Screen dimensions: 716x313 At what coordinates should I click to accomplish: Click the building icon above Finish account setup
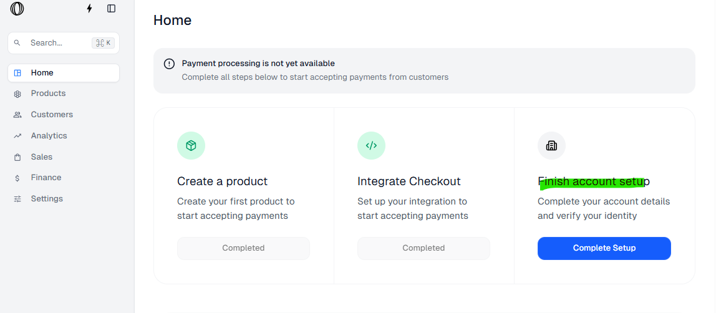pos(551,145)
